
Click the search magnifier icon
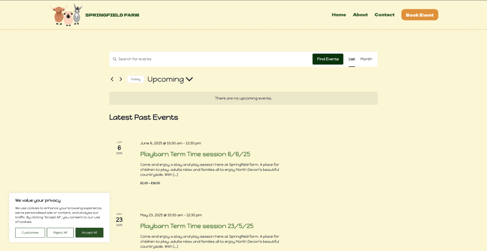click(x=115, y=59)
